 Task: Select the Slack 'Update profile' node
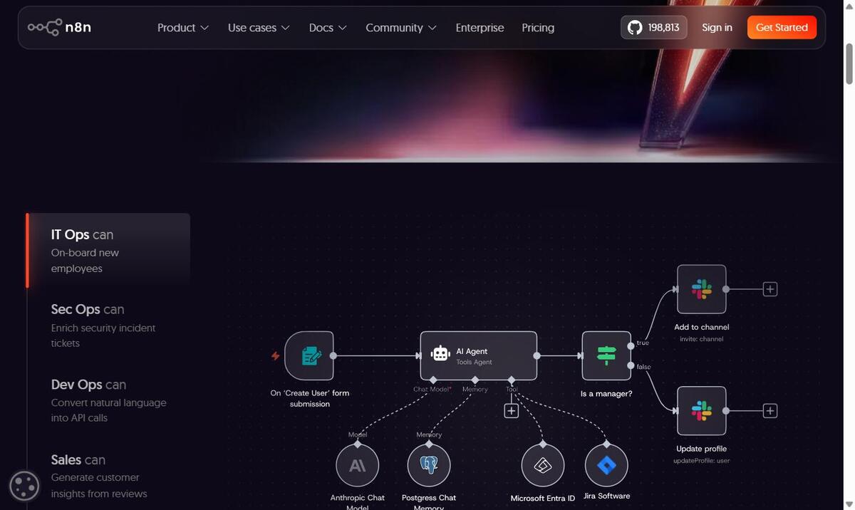tap(701, 411)
